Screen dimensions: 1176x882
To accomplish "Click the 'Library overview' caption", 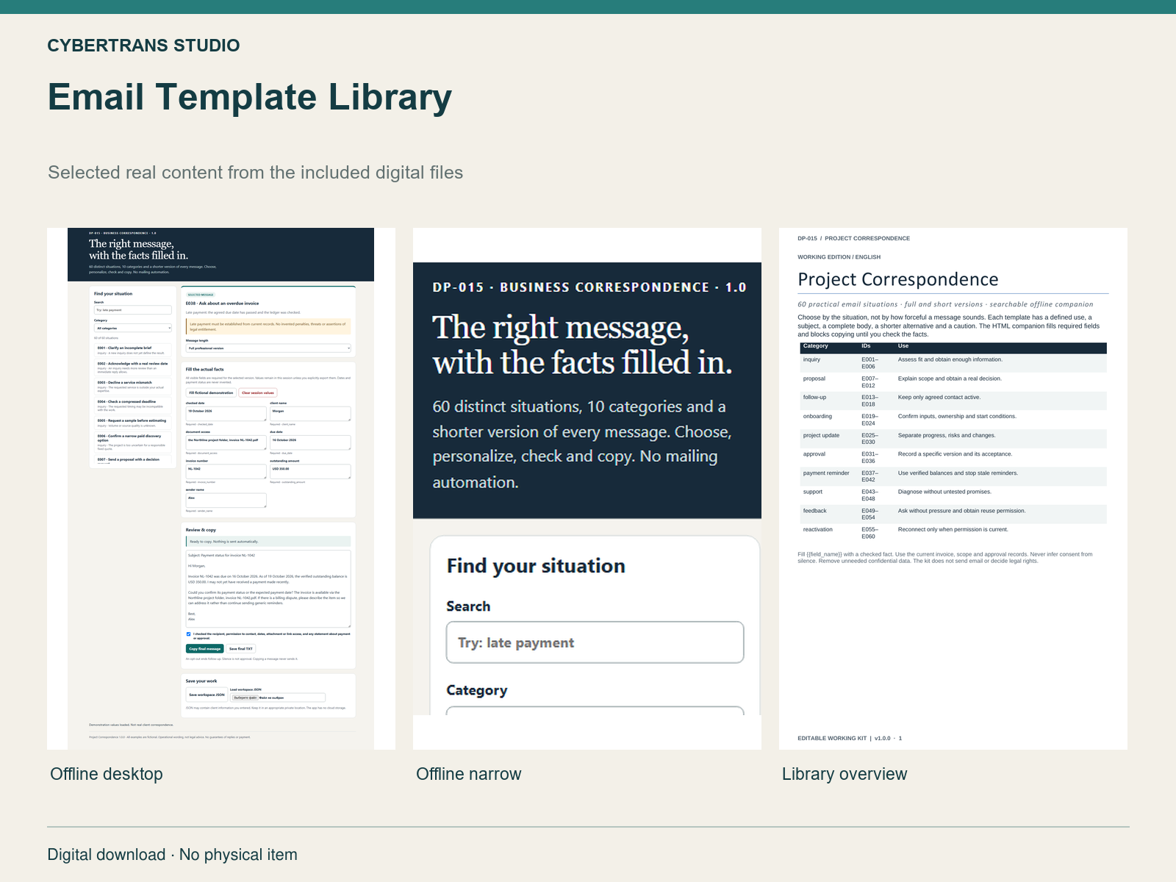I will coord(845,774).
